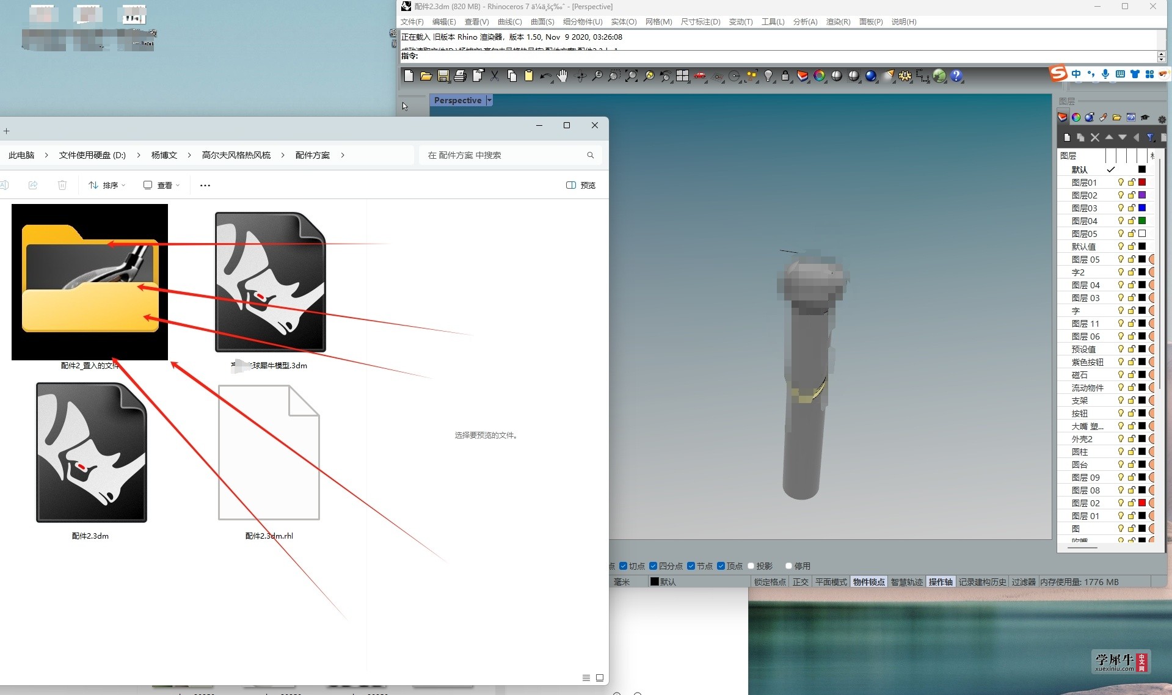Click the four-viewport layout icon
Viewport: 1172px width, 695px height.
pos(682,76)
